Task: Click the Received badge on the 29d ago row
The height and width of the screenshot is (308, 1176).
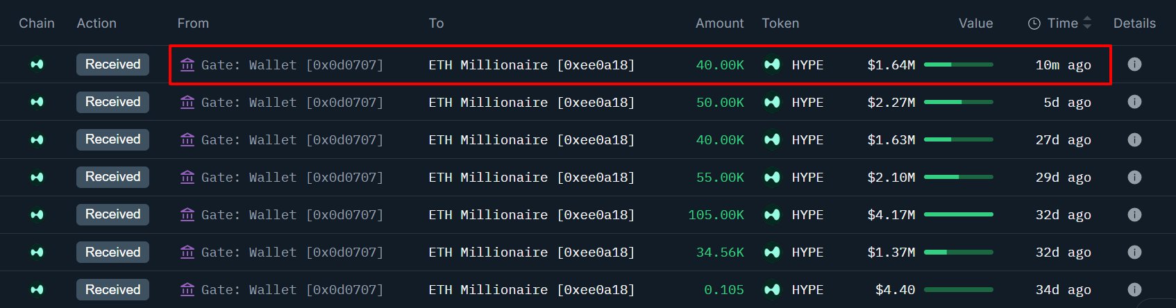Action: pos(112,177)
